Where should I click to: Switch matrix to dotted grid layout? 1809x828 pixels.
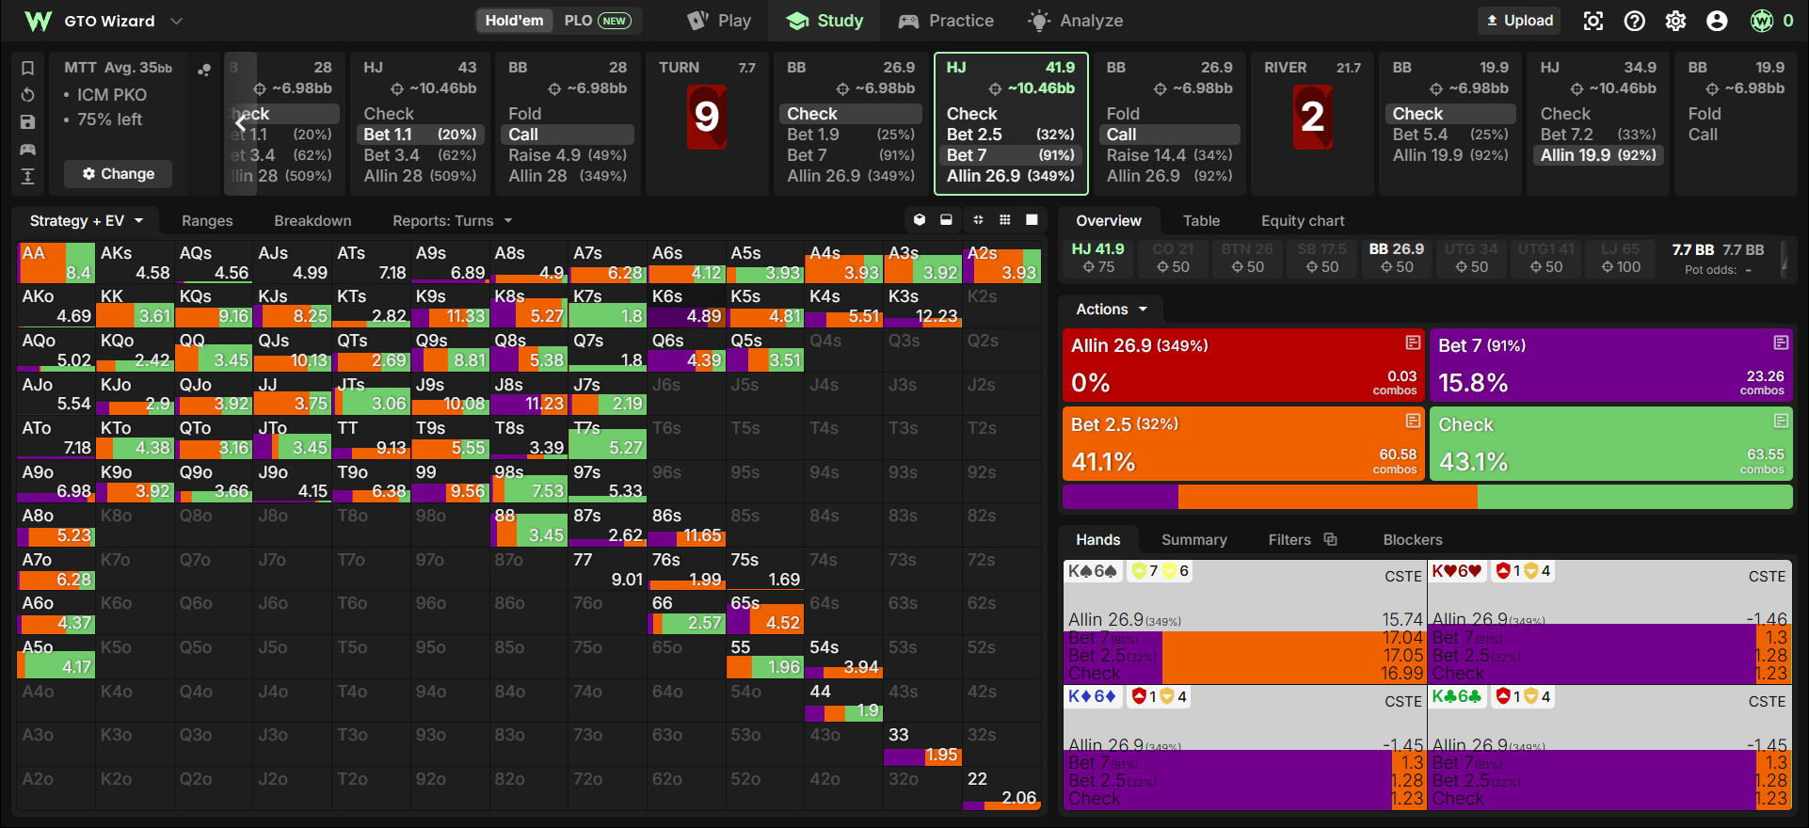pyautogui.click(x=1005, y=220)
